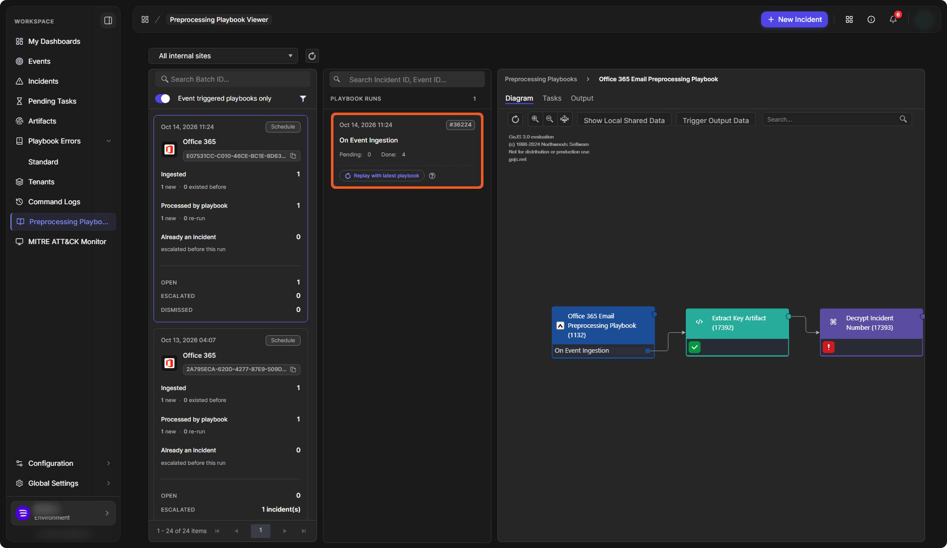Toggle Event triggered playbooks only switch
Viewport: 947px width, 548px height.
pyautogui.click(x=162, y=99)
